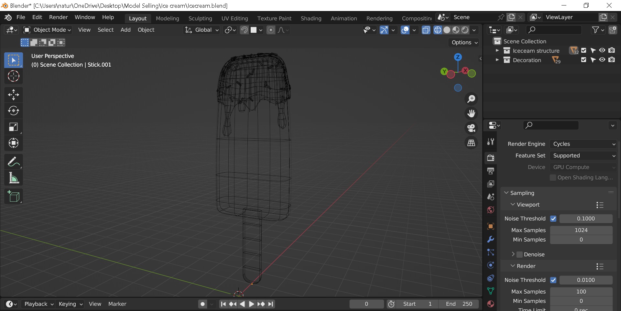Open the Keying popover
Screen dimensions: 621x311
(71, 304)
